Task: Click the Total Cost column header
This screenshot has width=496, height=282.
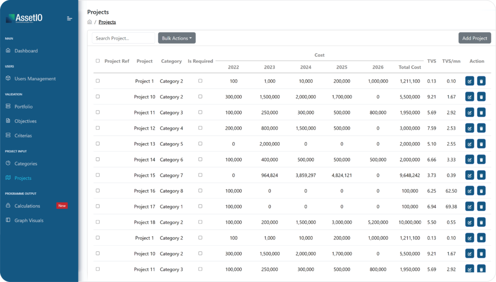Action: (410, 67)
